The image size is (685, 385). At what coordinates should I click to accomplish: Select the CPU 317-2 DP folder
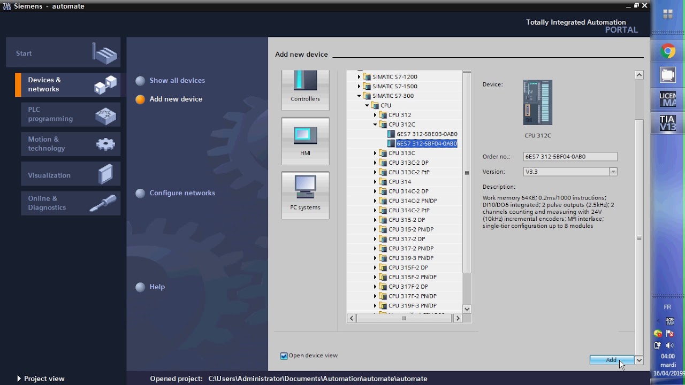[407, 239]
